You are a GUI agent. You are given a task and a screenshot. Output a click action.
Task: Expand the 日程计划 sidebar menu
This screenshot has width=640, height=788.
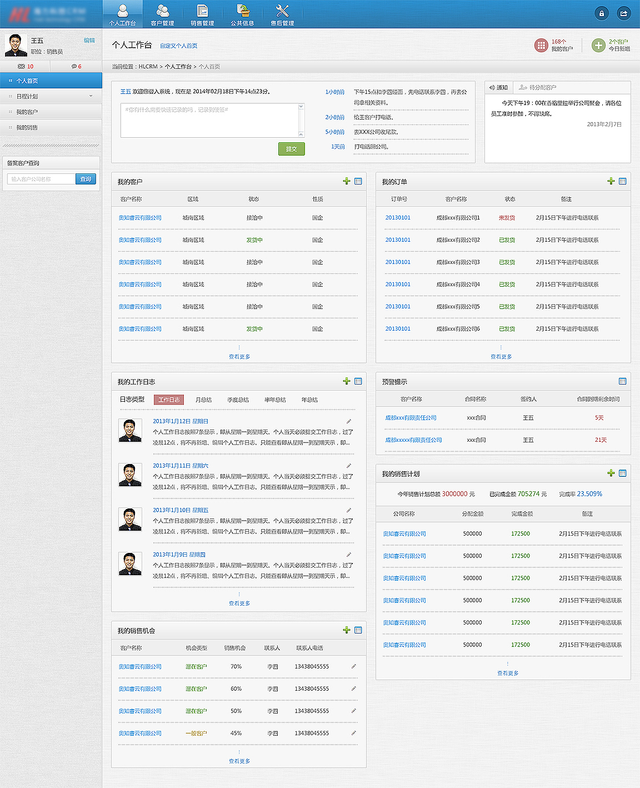(51, 96)
